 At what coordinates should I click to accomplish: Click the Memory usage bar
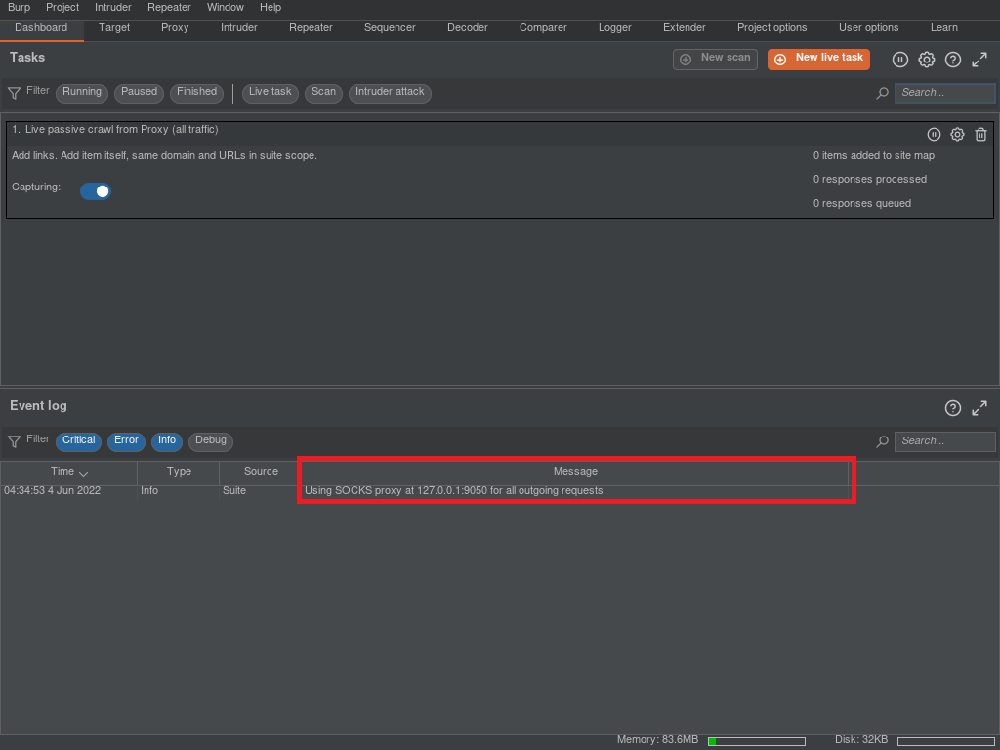click(756, 740)
